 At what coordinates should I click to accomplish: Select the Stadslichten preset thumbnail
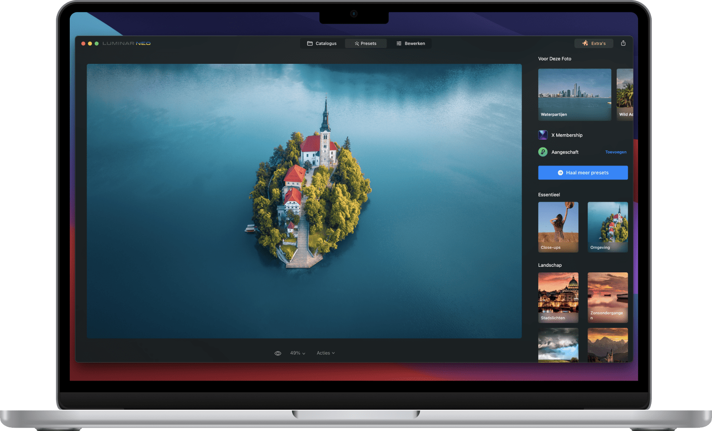pyautogui.click(x=558, y=297)
